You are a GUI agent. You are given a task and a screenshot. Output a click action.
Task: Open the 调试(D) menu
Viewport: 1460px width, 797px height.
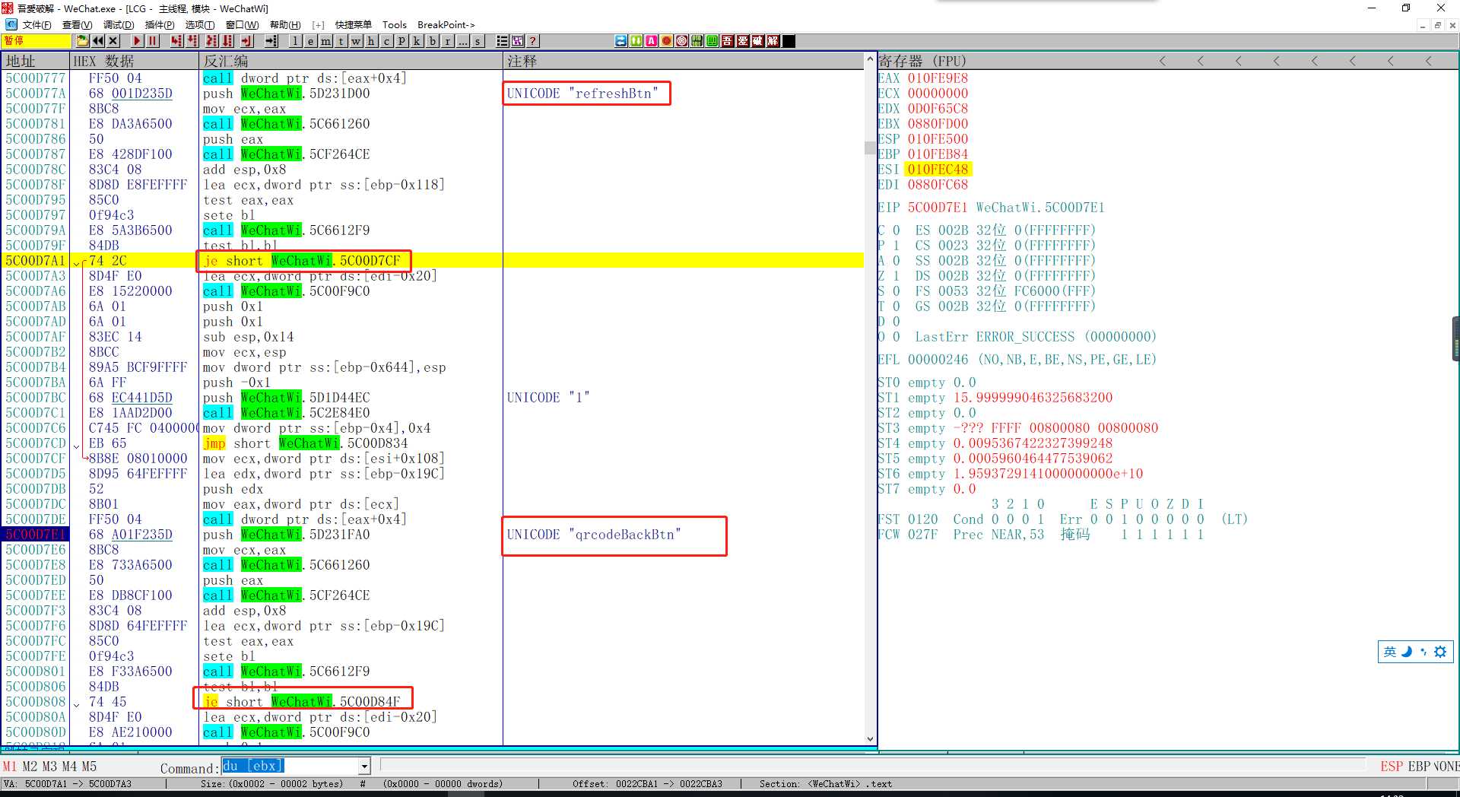point(118,25)
